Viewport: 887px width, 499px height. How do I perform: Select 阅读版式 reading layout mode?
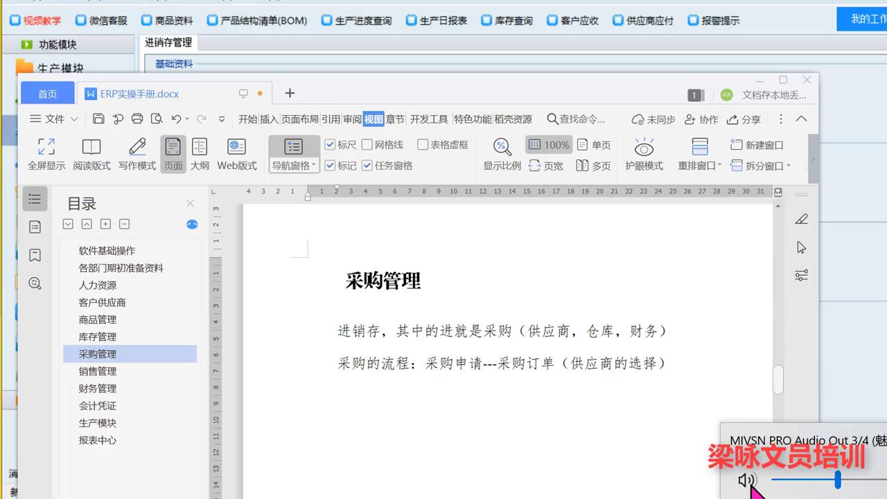[x=91, y=154]
